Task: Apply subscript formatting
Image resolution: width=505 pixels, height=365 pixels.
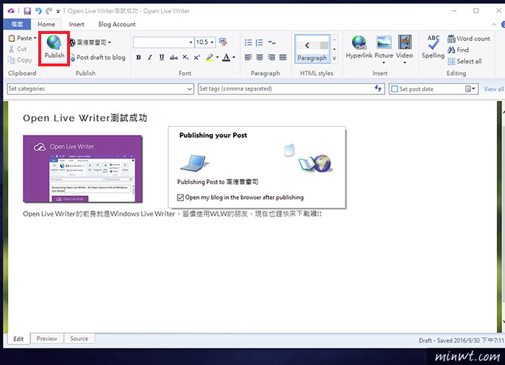Action: point(185,57)
